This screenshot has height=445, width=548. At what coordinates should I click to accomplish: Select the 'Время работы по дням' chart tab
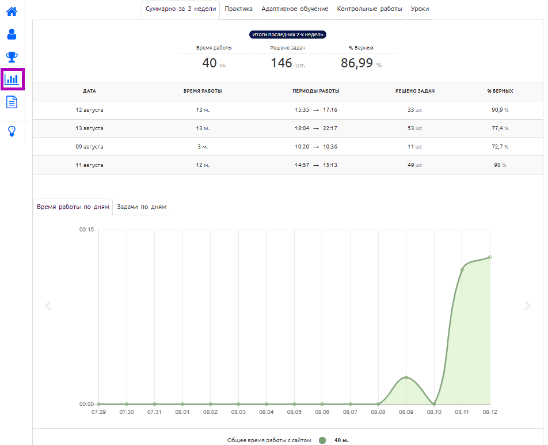[x=73, y=207]
